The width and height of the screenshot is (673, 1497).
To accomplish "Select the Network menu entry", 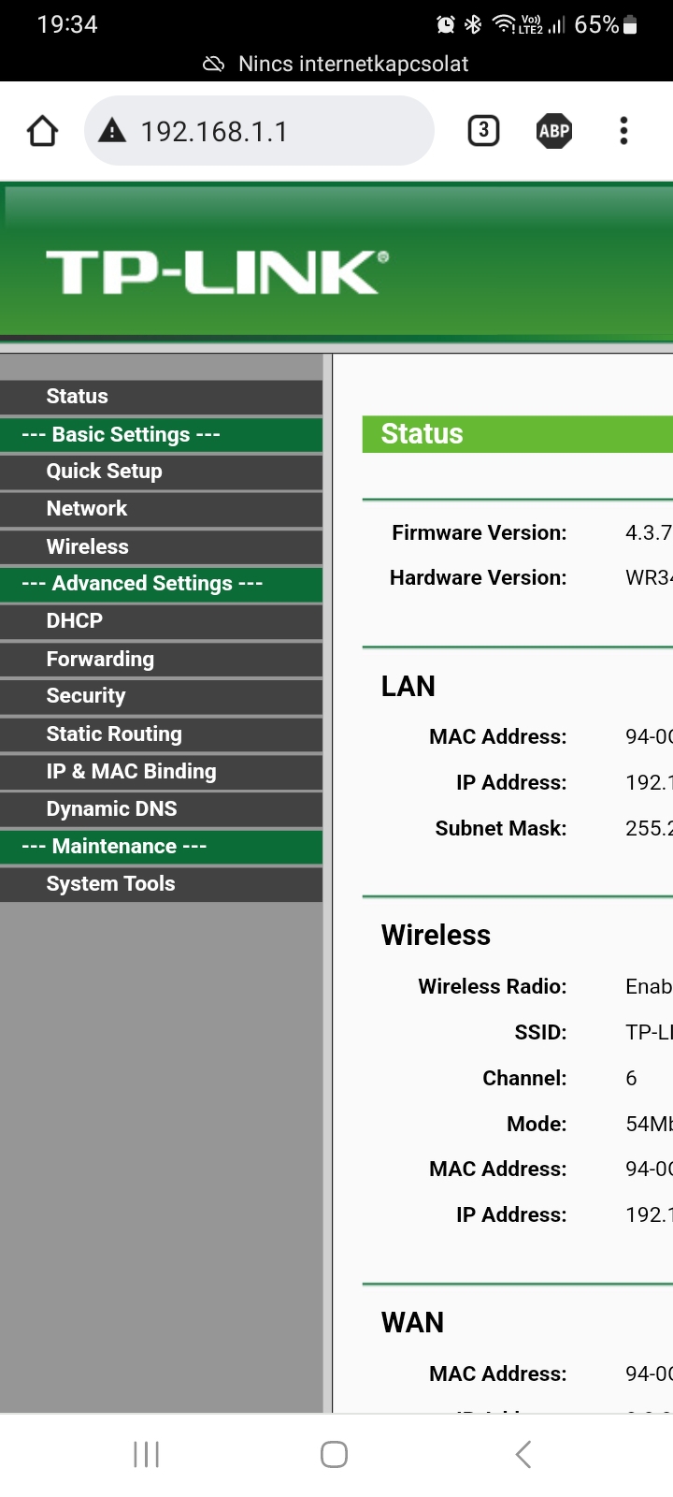I will point(87,509).
